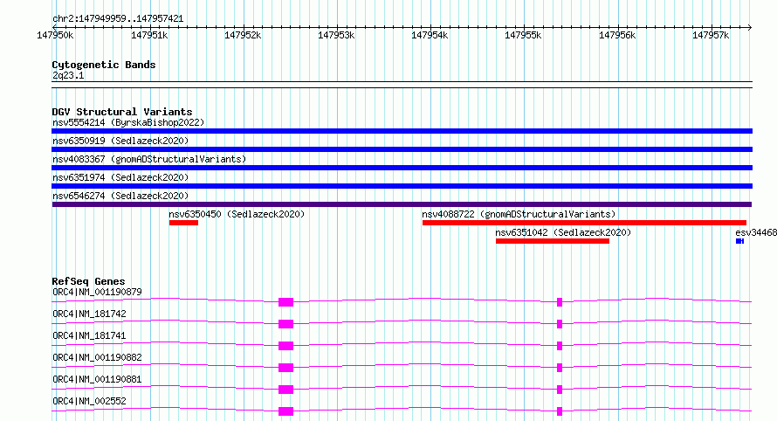The width and height of the screenshot is (777, 421).
Task: Click the DGV Structural Variants track heading
Action: 122,112
